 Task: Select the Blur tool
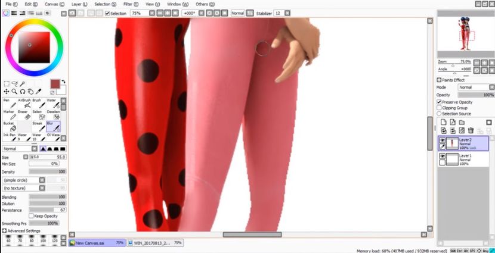(x=53, y=127)
